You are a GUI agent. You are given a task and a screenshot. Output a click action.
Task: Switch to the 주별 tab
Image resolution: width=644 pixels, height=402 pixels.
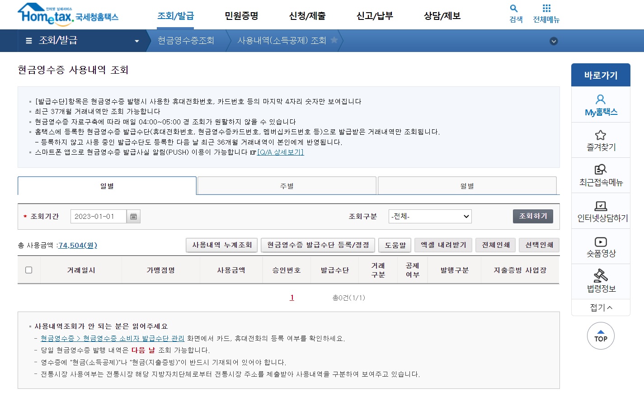pos(287,185)
